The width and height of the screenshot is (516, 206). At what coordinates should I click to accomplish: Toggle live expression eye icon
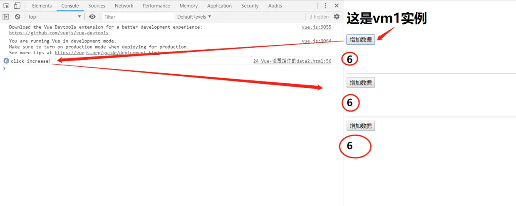pyautogui.click(x=92, y=17)
